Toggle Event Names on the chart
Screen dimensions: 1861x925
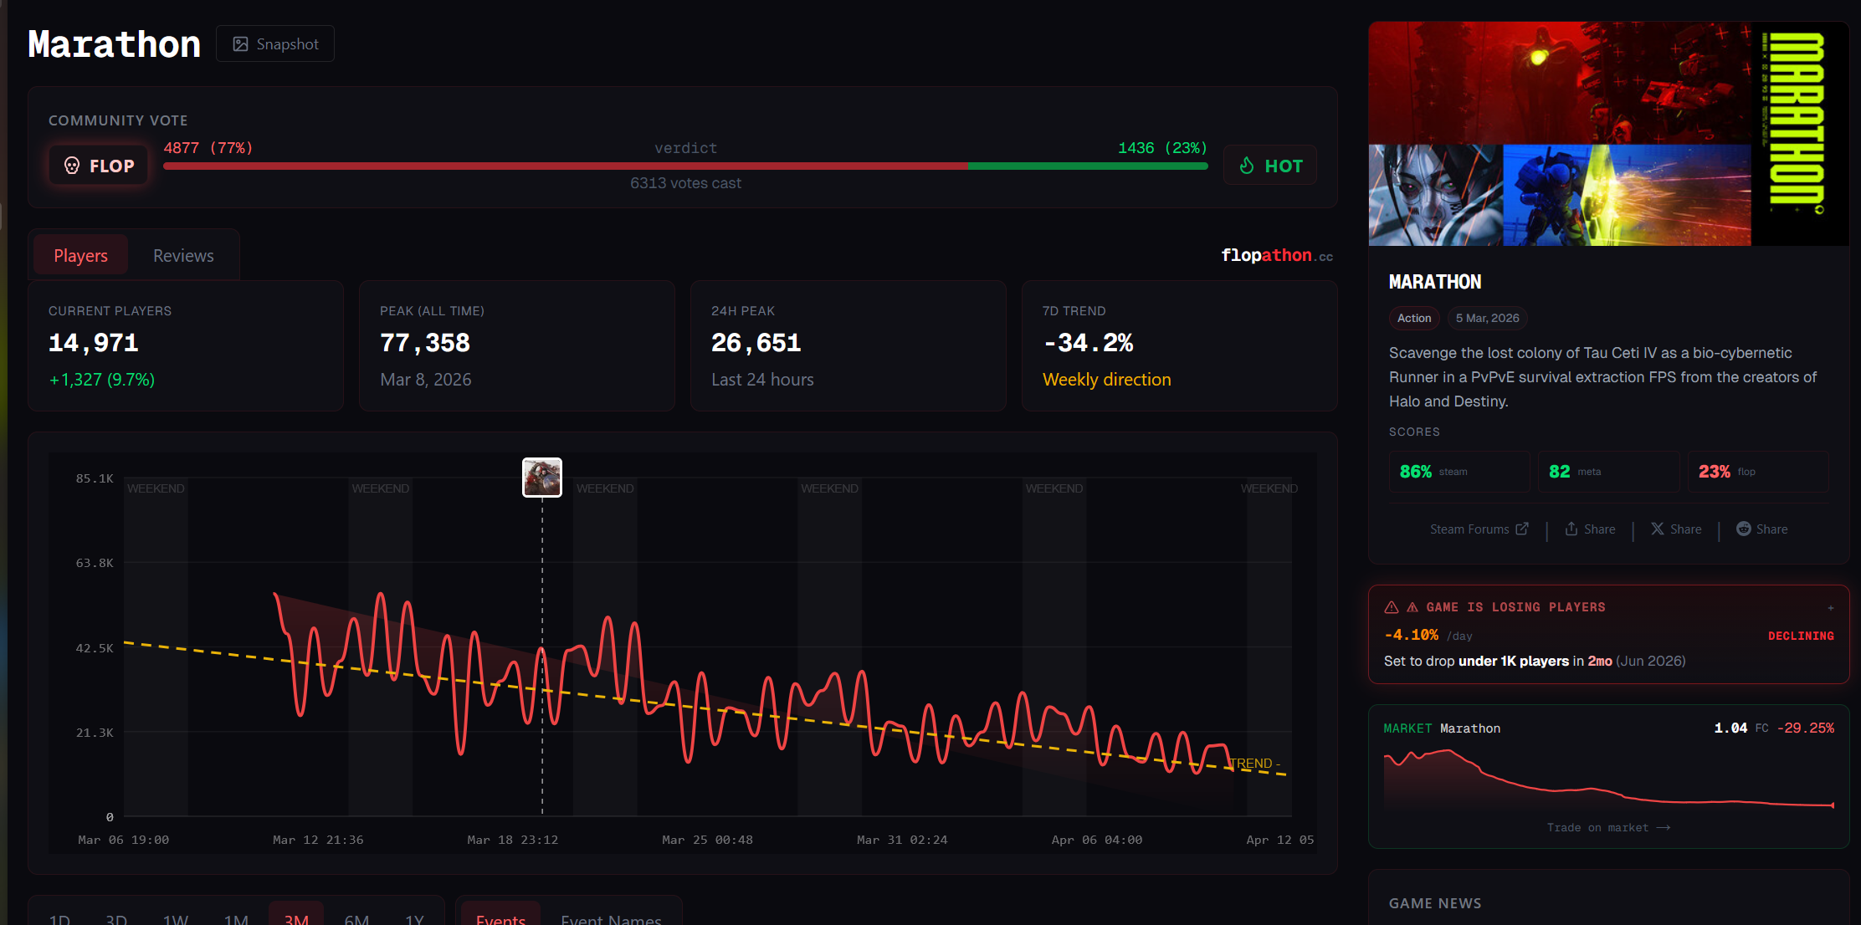(x=611, y=918)
